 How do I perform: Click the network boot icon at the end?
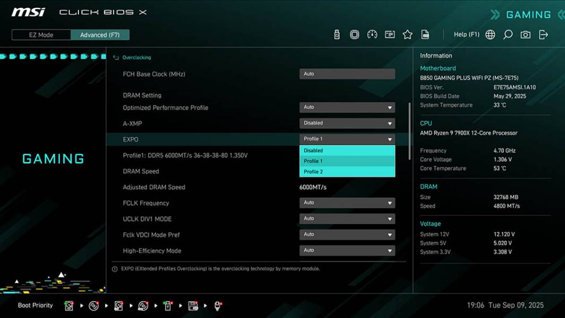click(x=217, y=305)
